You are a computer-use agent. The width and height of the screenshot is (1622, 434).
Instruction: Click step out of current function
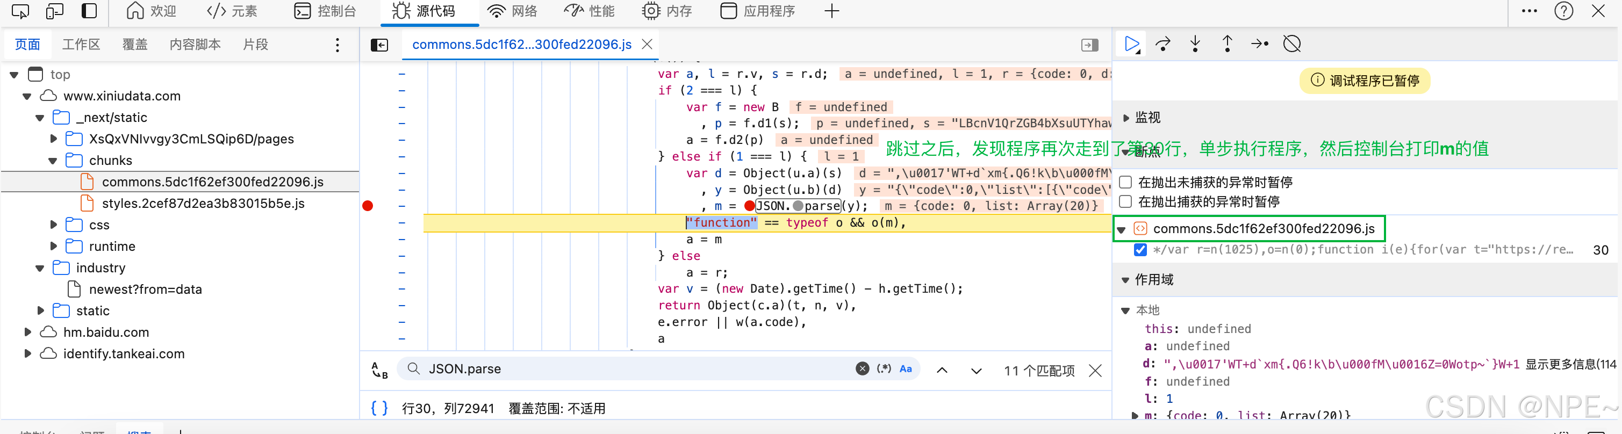click(x=1227, y=44)
